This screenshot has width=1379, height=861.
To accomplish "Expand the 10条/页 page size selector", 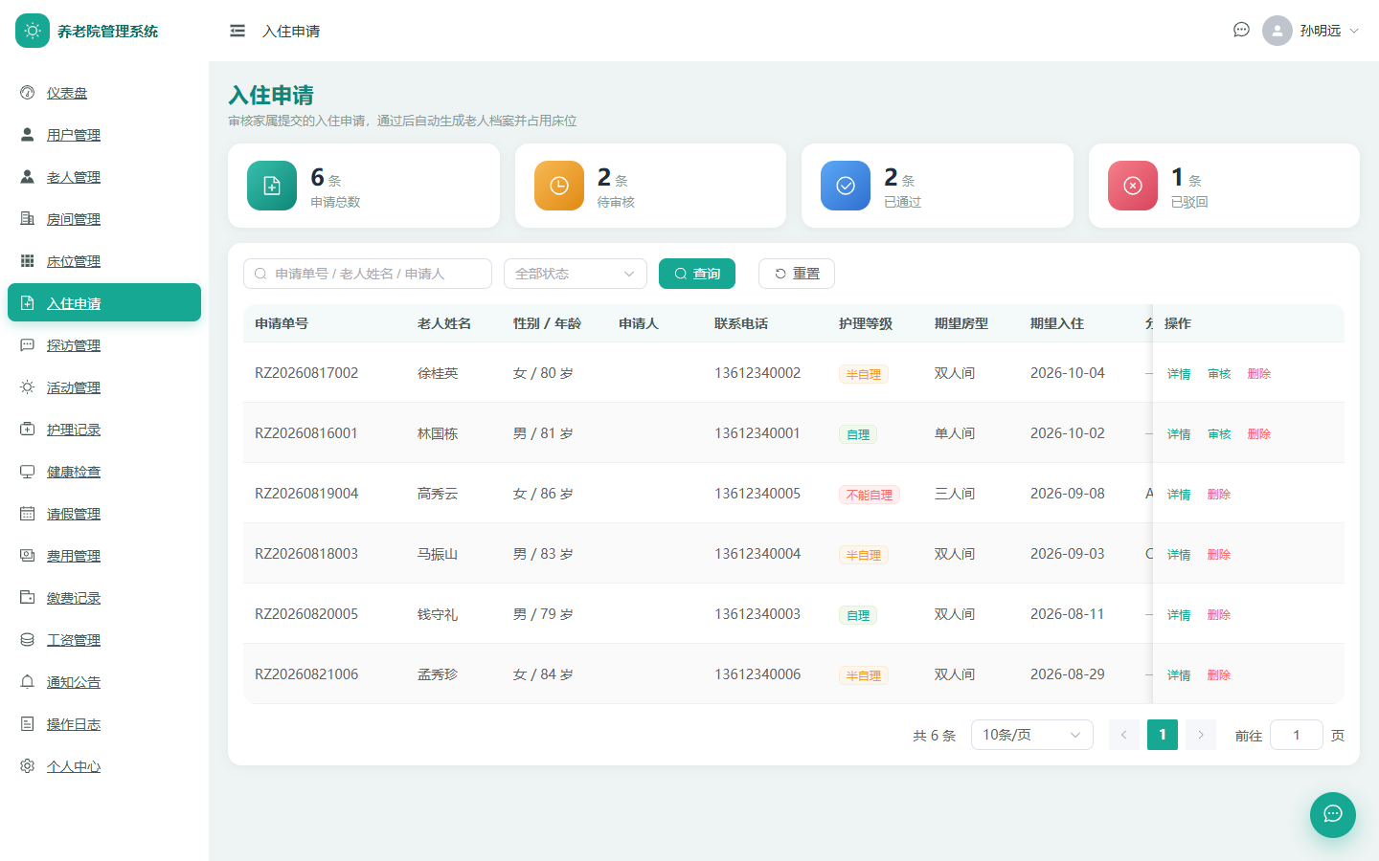I will 1032,735.
